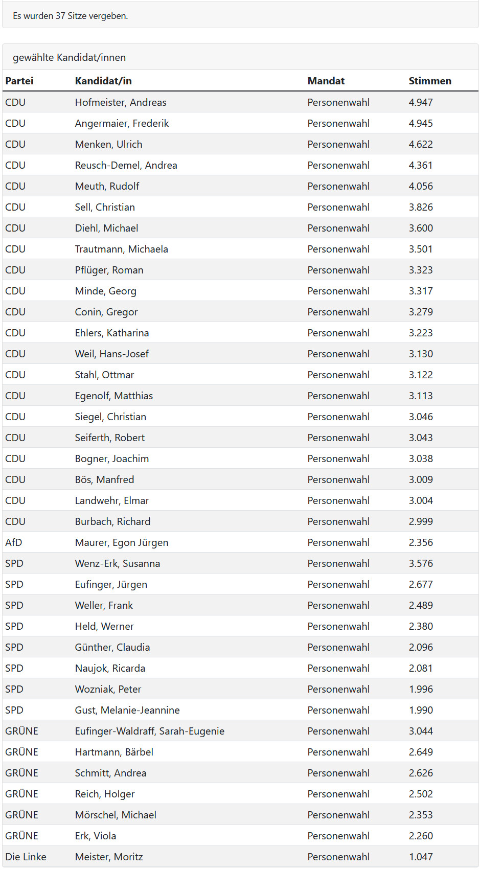480x870 pixels.
Task: Click the 'gewählte Kandidat/innen' panel heading
Action: coord(70,57)
